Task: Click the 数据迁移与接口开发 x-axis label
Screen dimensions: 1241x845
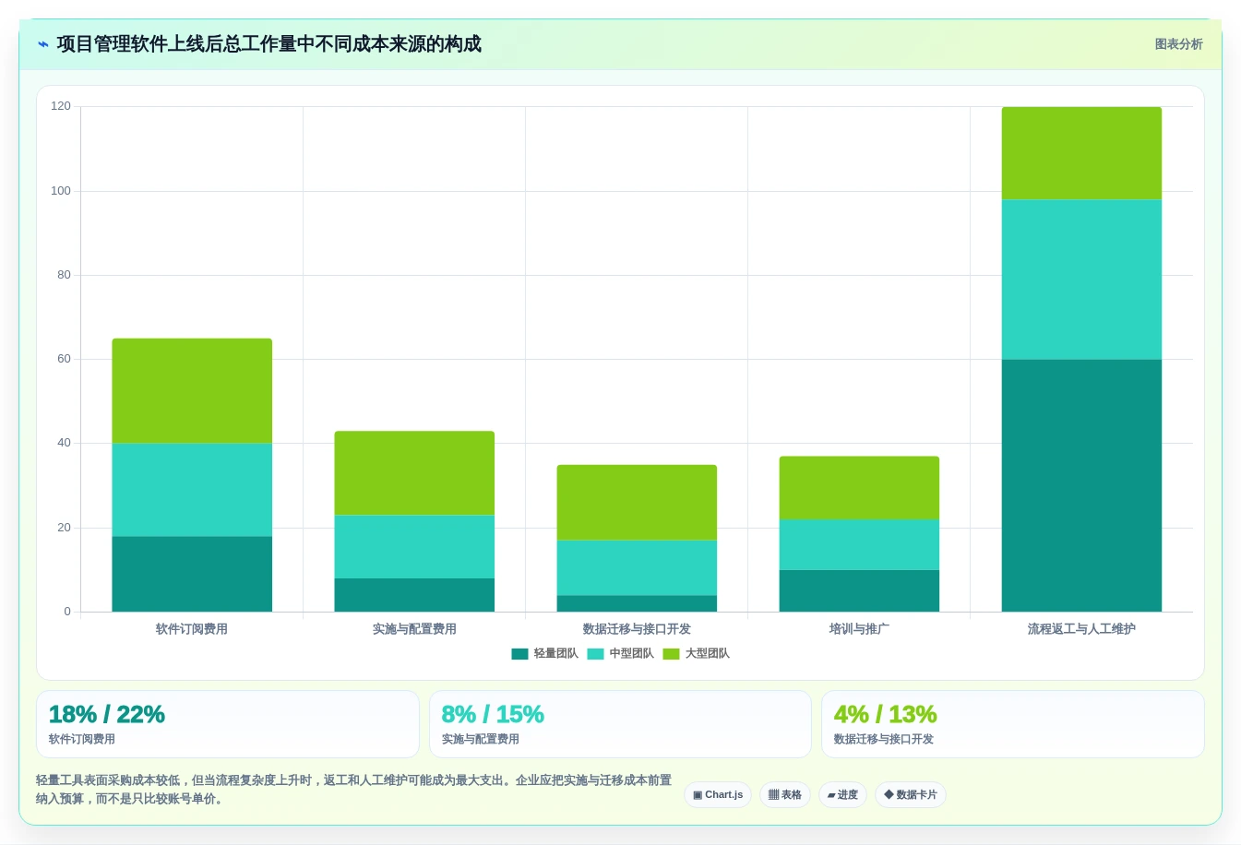Action: [x=637, y=629]
